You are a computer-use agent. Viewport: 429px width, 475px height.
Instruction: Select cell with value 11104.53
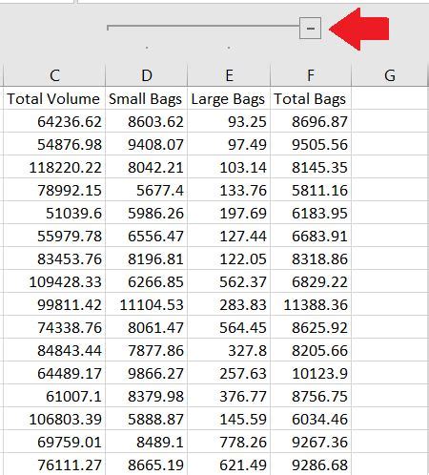tap(147, 304)
